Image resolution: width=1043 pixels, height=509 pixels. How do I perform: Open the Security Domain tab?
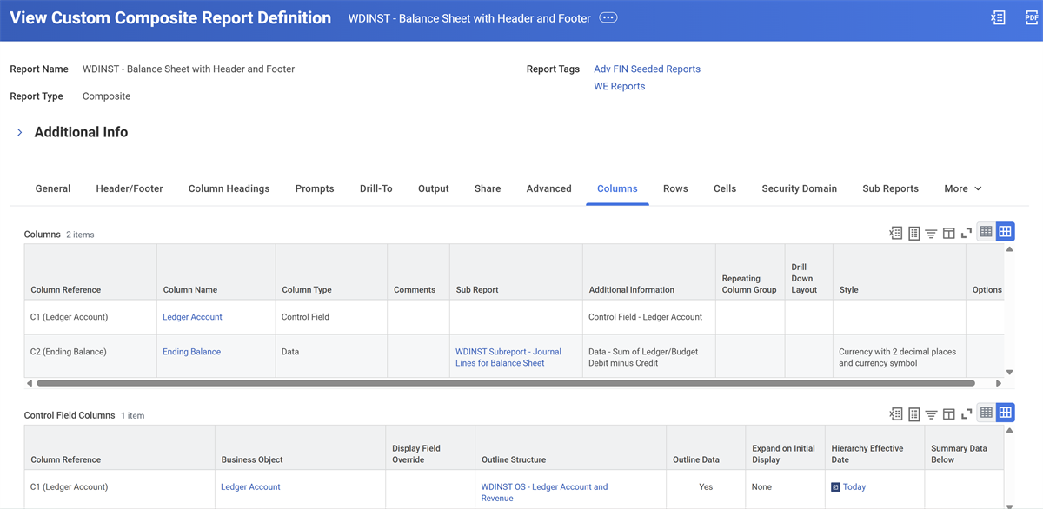click(800, 188)
